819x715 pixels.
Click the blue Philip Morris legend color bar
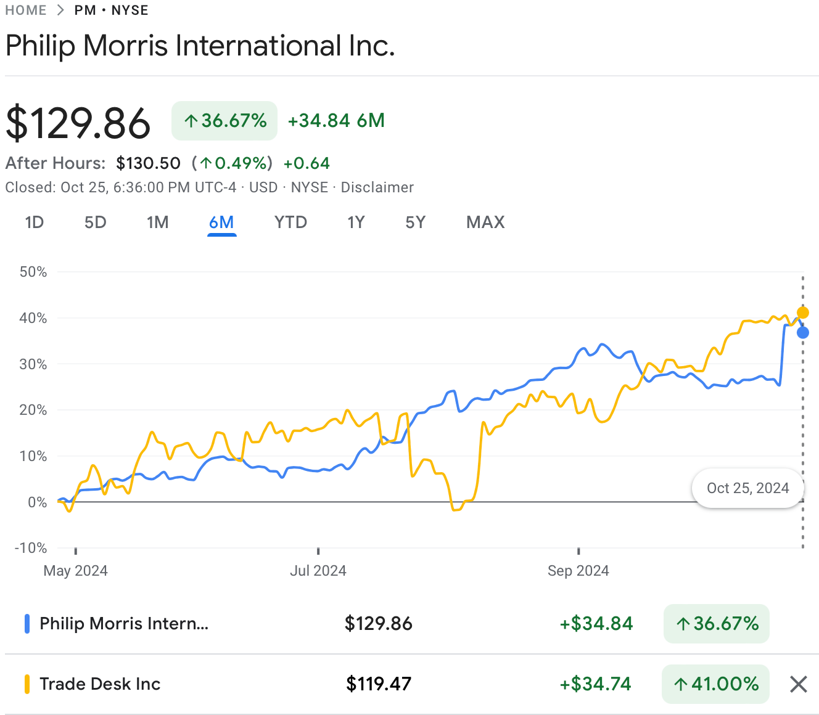(27, 624)
